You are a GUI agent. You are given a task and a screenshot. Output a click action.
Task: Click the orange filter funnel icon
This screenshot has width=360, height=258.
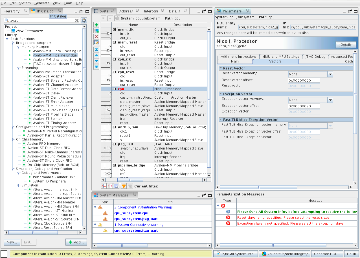(124, 186)
